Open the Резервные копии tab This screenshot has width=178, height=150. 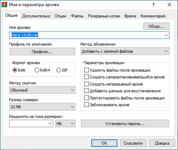coord(104,16)
